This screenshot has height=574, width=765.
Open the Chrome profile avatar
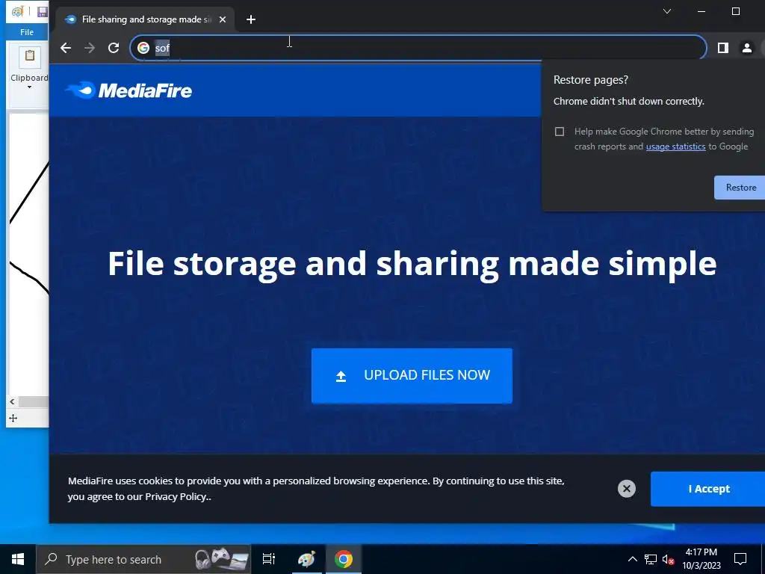pos(747,48)
